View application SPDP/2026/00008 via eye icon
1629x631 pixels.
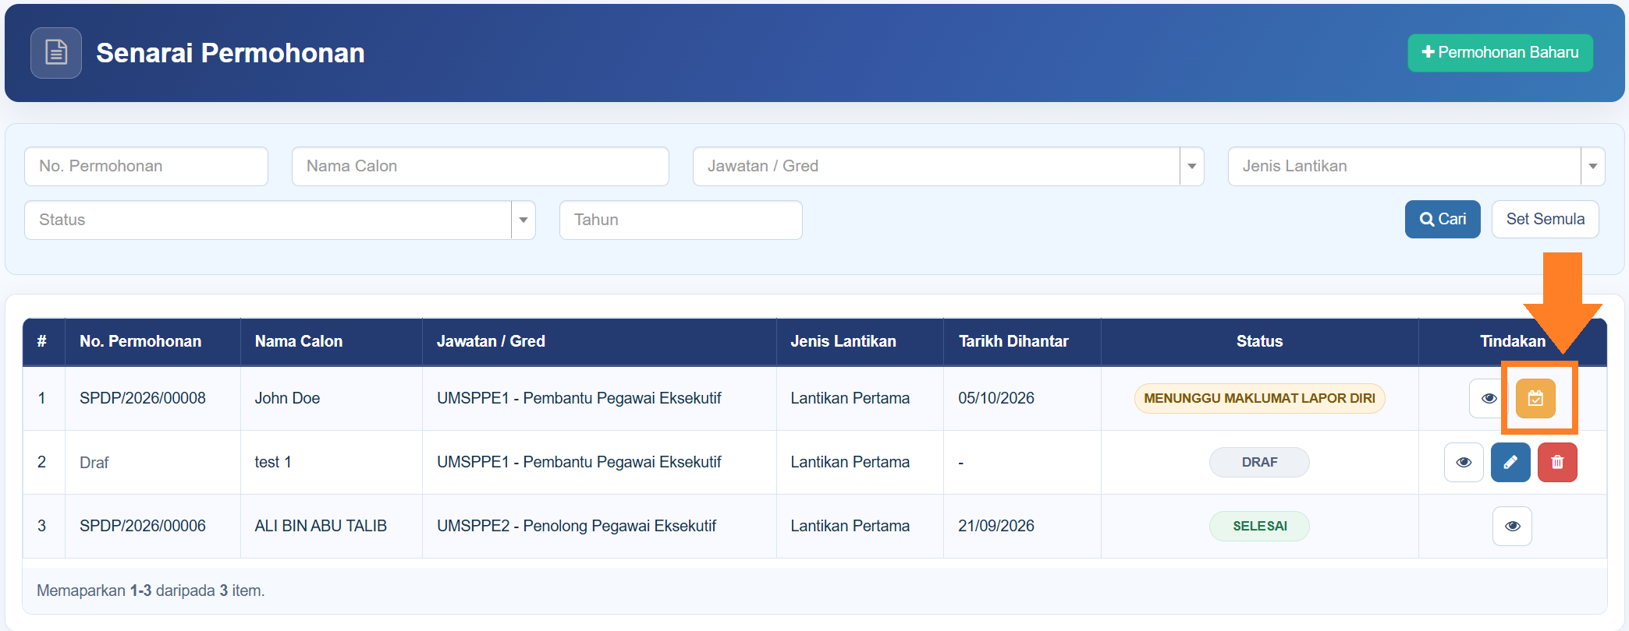(x=1489, y=398)
